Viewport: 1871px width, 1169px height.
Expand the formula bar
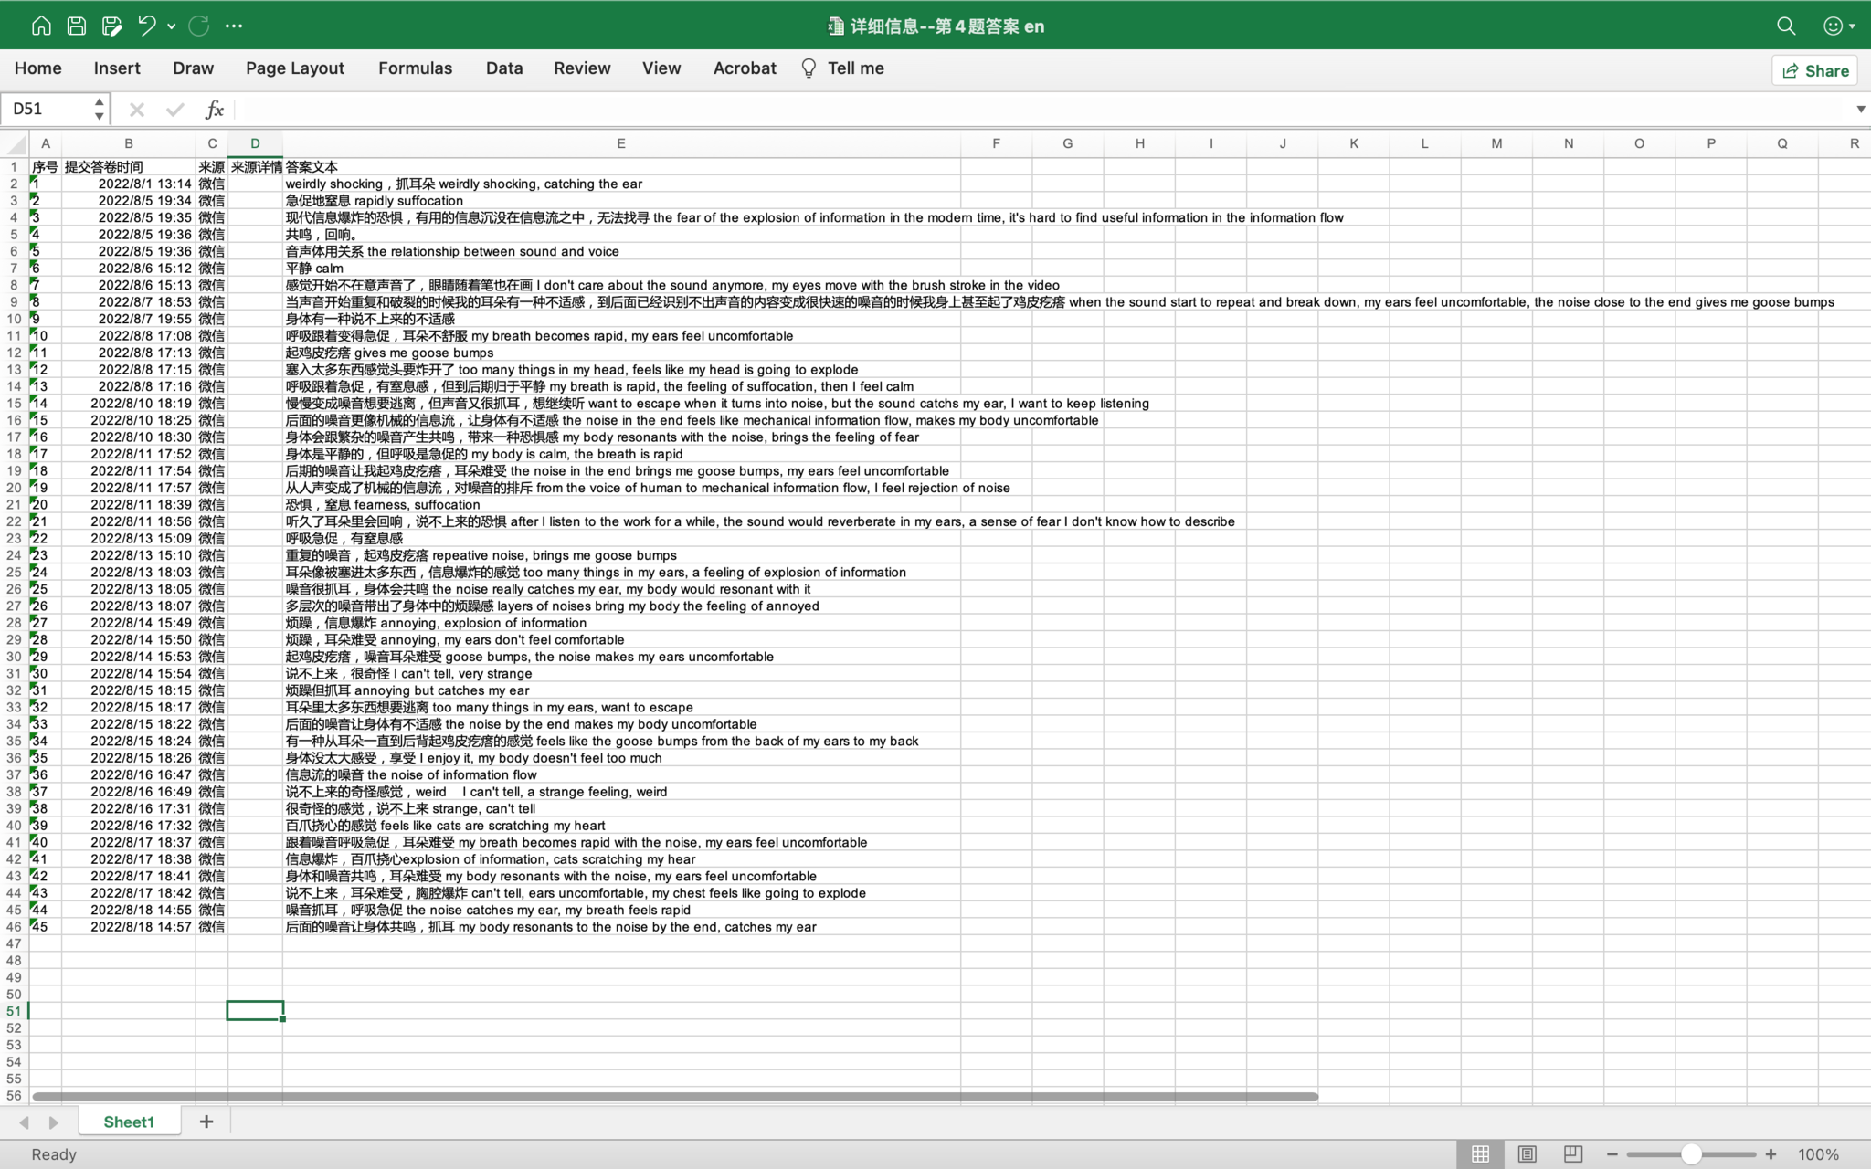(x=1860, y=110)
